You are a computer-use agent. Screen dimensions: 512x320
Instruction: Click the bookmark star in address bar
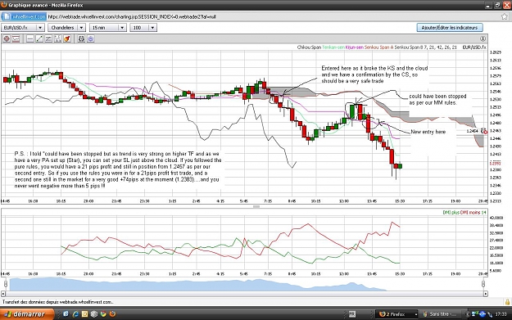(x=505, y=16)
